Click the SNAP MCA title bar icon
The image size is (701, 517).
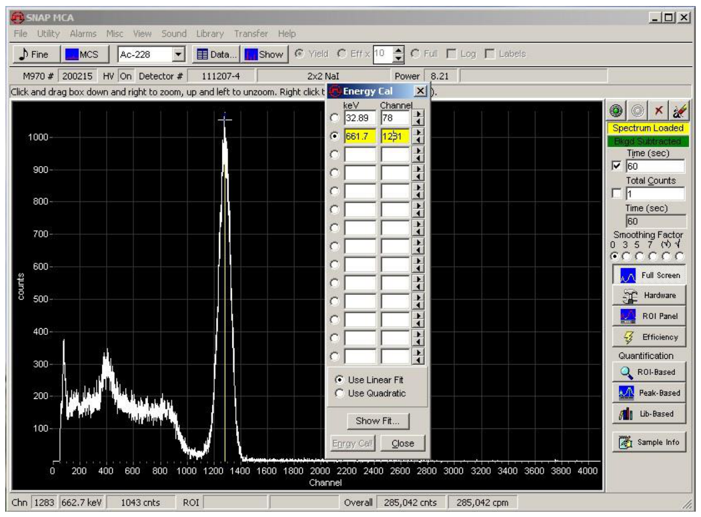coord(18,18)
